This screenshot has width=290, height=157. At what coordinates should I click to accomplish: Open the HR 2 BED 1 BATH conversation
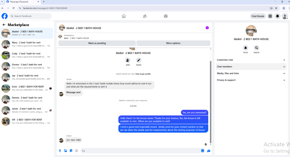[27, 121]
